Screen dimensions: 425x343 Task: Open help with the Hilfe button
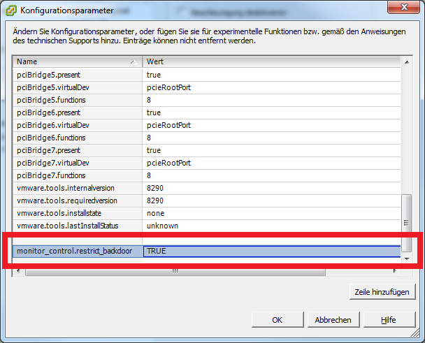pos(389,319)
